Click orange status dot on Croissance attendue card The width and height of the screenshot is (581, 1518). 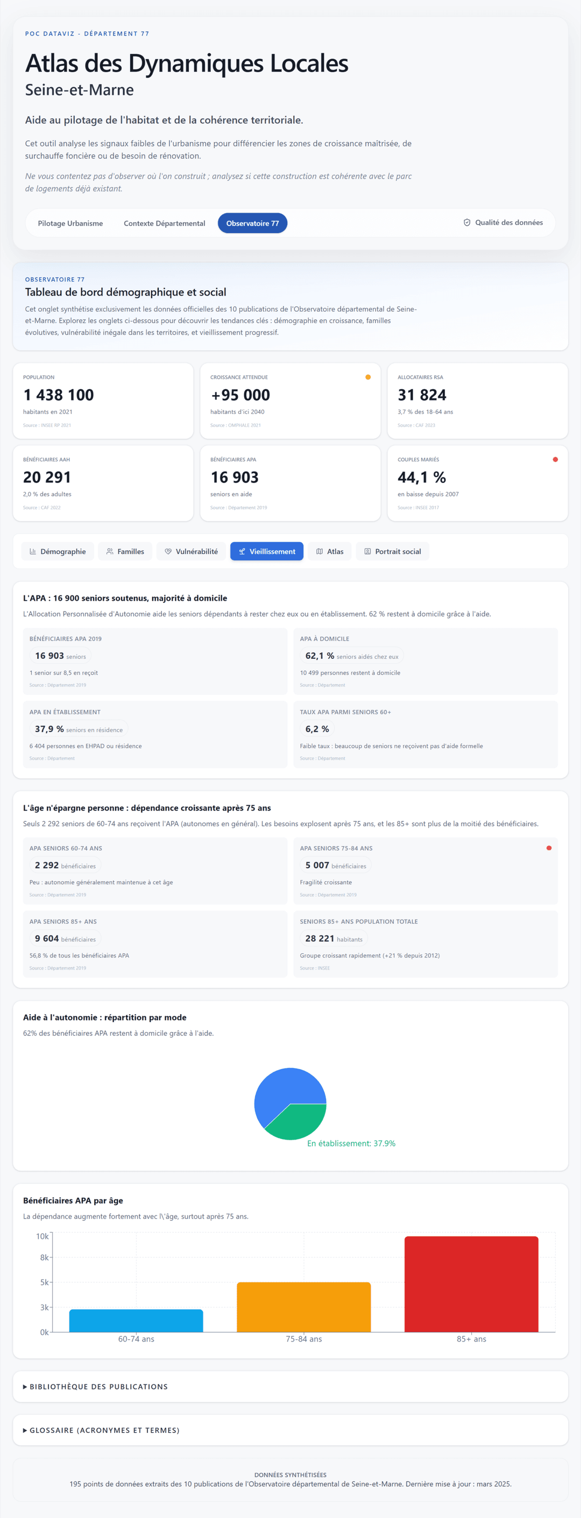click(x=368, y=377)
